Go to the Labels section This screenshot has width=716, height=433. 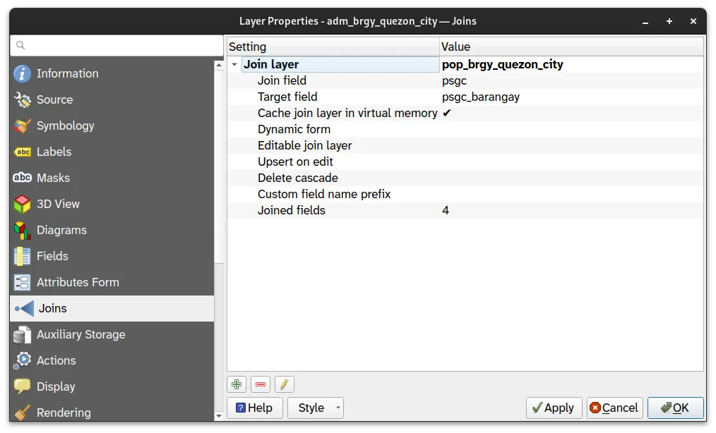pos(54,152)
